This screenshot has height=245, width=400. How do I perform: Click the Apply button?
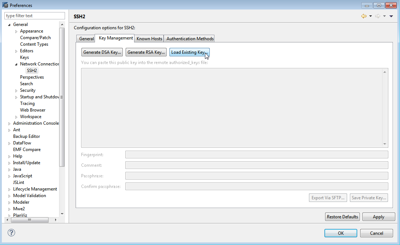point(378,216)
